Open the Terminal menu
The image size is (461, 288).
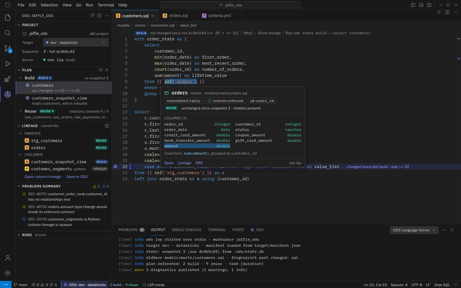tap(106, 5)
